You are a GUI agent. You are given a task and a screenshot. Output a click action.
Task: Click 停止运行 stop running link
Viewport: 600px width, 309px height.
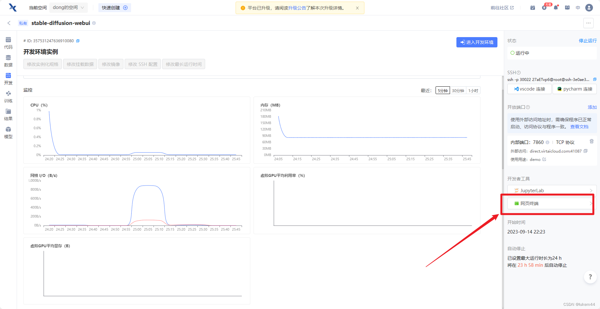(588, 41)
